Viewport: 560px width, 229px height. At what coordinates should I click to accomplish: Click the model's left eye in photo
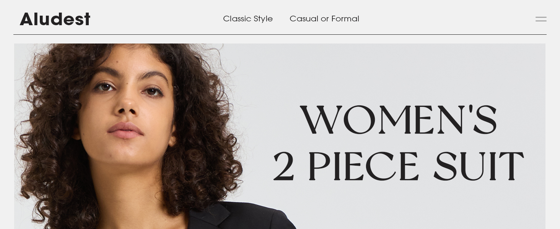click(152, 91)
